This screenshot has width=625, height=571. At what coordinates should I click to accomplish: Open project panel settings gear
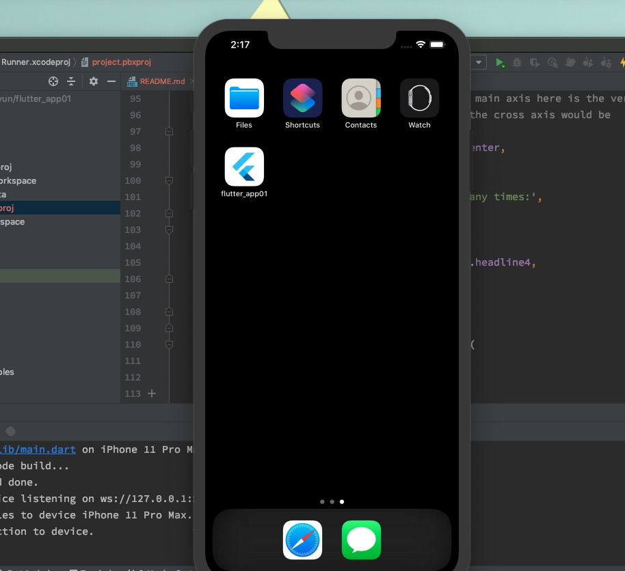pyautogui.click(x=93, y=81)
